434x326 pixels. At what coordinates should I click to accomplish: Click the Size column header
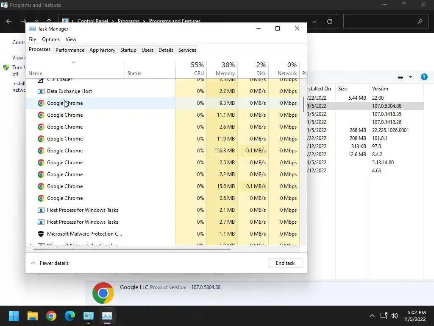[352, 89]
